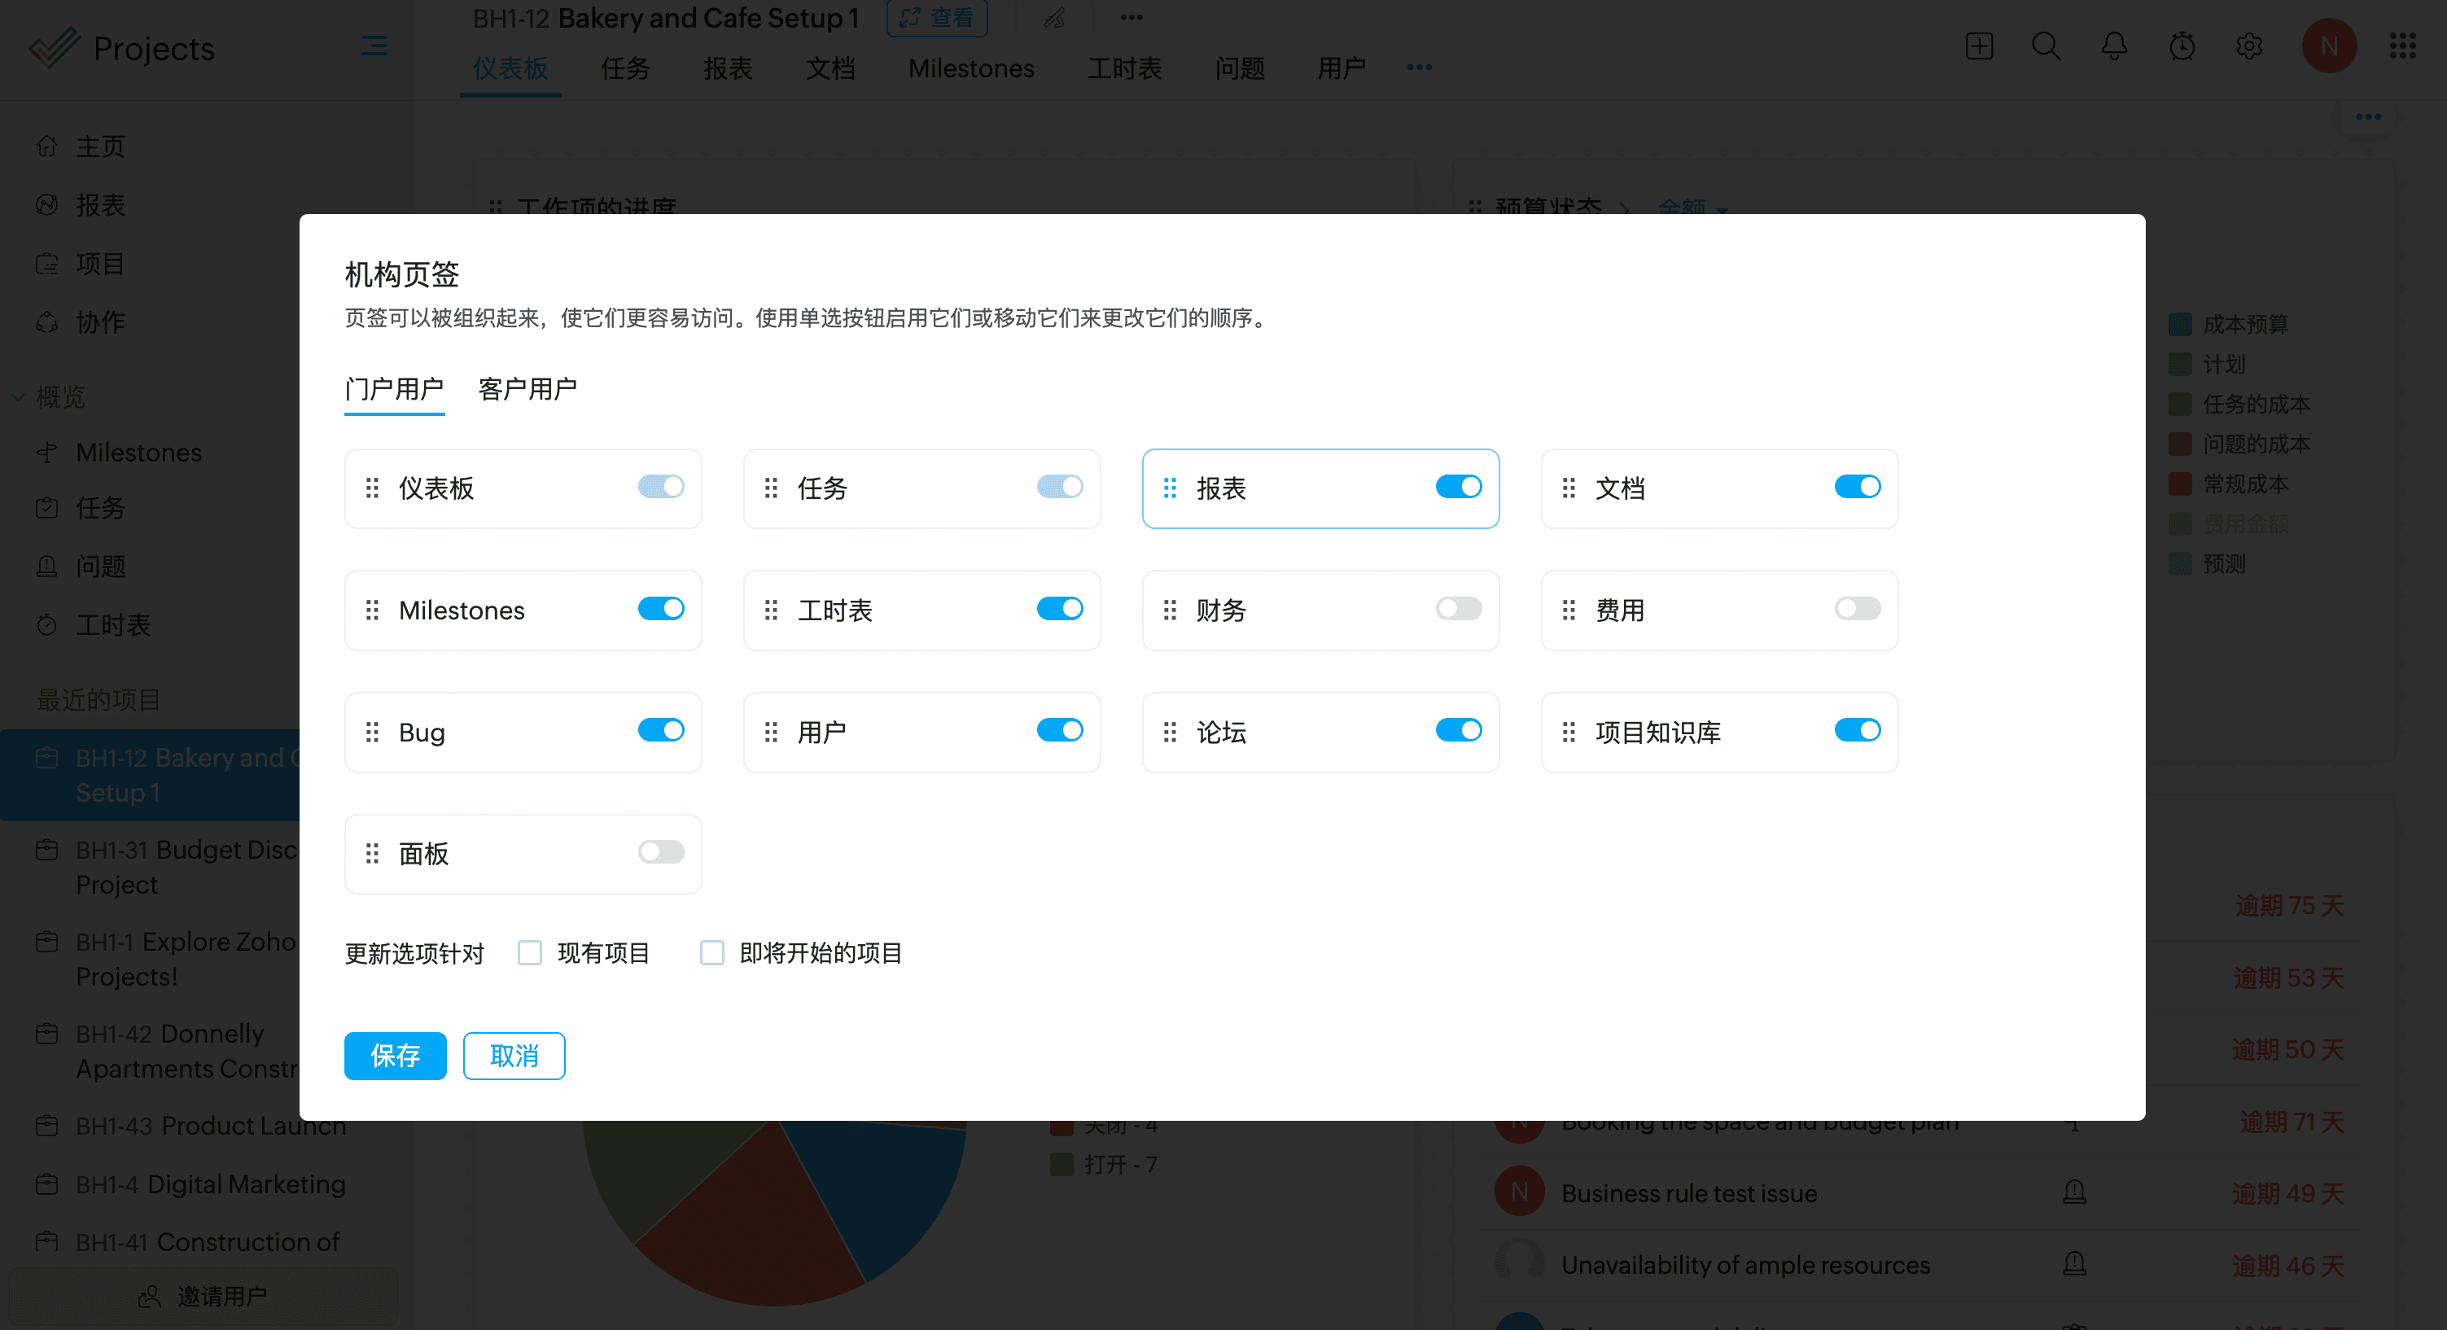Check the 现有项目 checkbox
The image size is (2447, 1330).
[x=530, y=952]
